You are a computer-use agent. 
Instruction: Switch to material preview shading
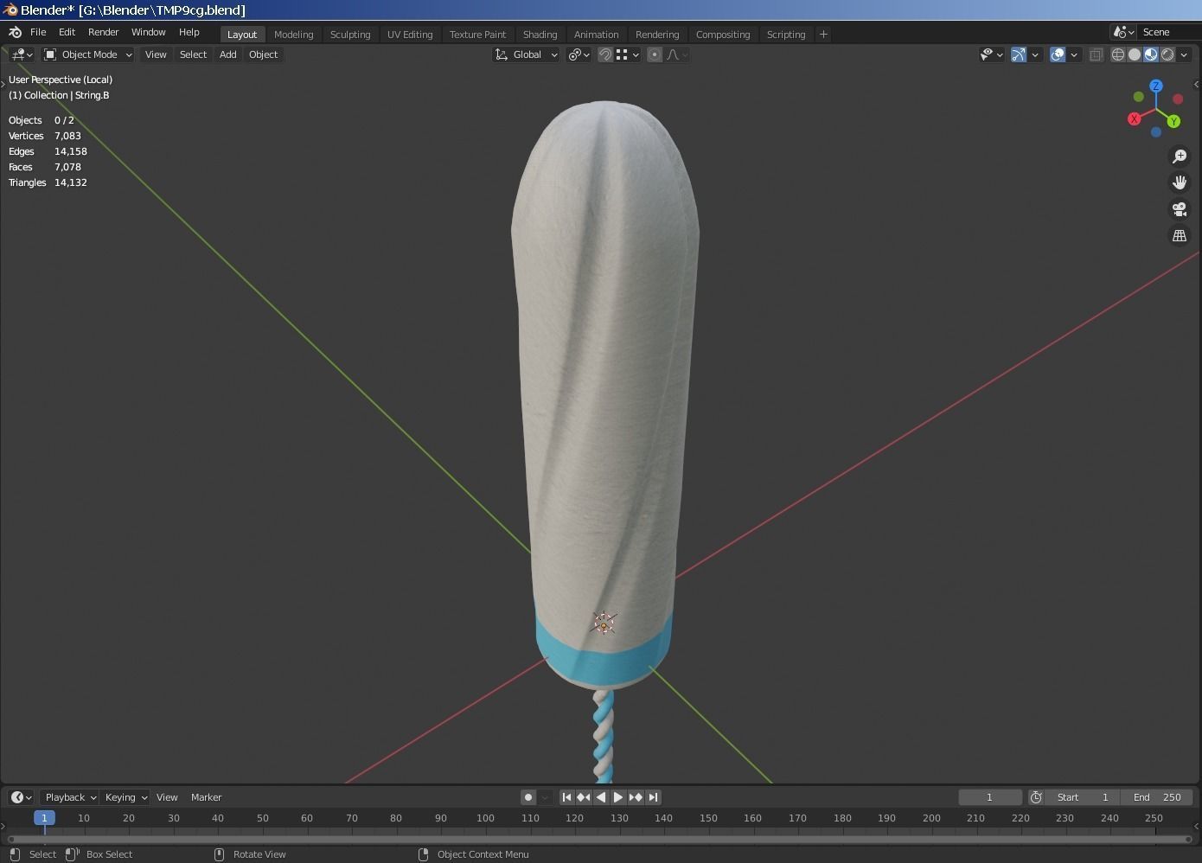1151,54
